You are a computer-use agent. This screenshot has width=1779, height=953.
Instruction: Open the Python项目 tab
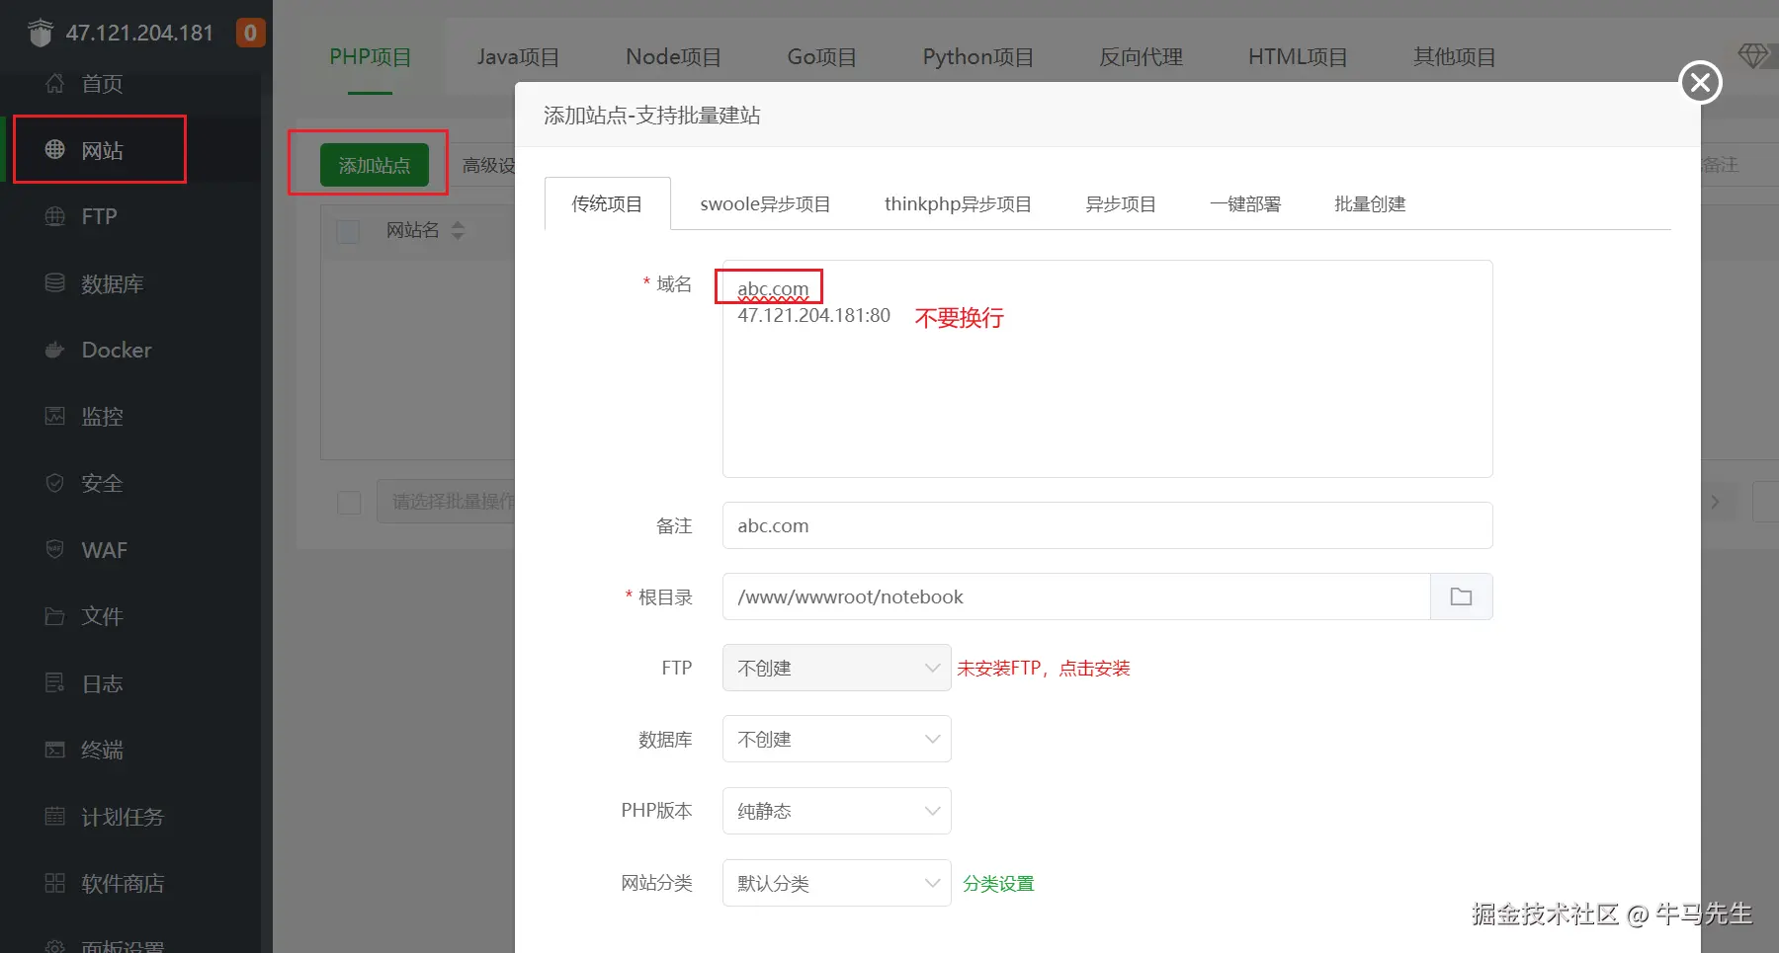[x=978, y=57]
